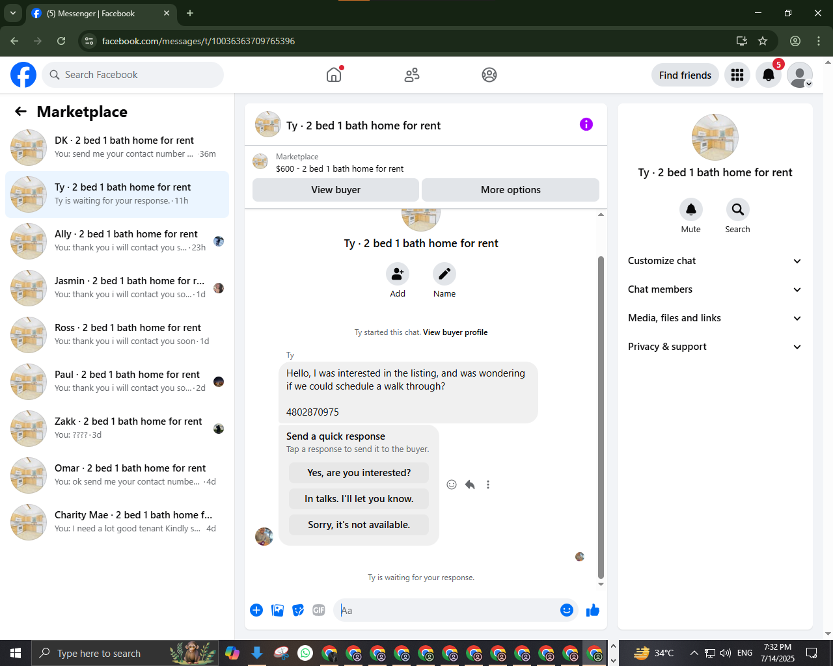Expand Chat members section
The image size is (833, 666).
point(715,289)
